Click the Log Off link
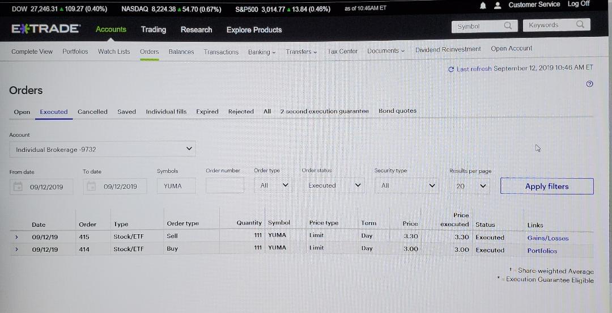612x313 pixels. [x=579, y=4]
